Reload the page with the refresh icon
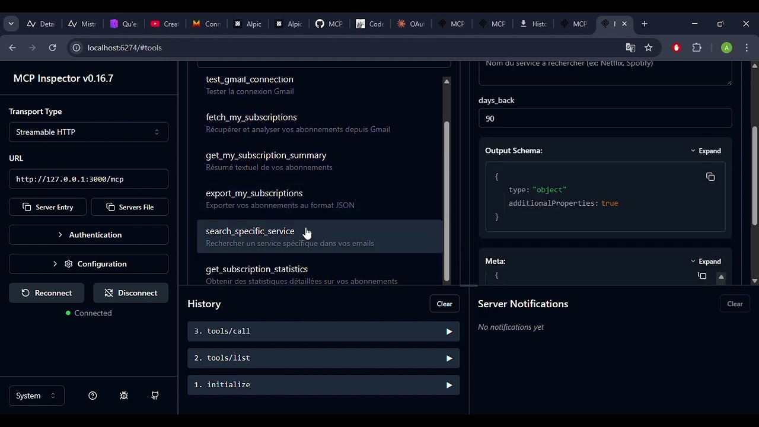Viewport: 759px width, 427px height. (x=52, y=47)
